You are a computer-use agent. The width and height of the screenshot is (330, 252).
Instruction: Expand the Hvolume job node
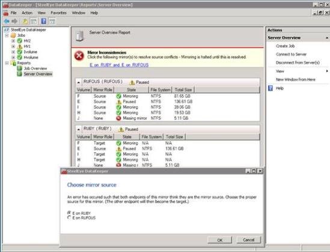click(x=13, y=57)
